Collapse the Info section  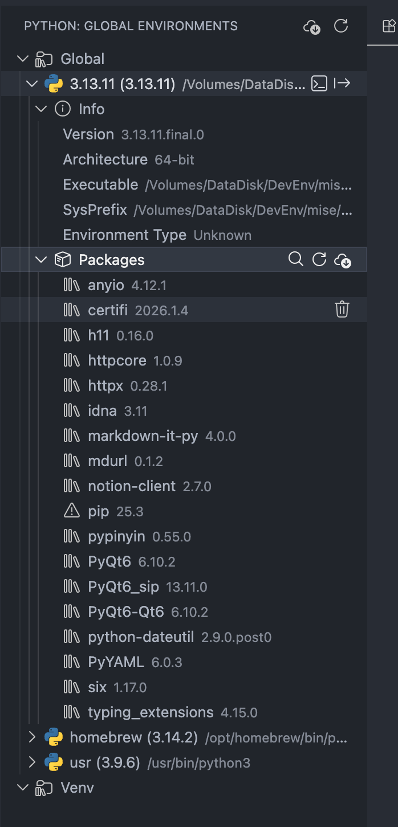pos(41,109)
